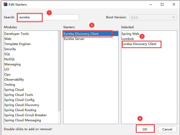Select Spring Cloud Circuit Breaker module
Image resolution: width=180 pixels, height=135 pixels.
[x=31, y=115]
